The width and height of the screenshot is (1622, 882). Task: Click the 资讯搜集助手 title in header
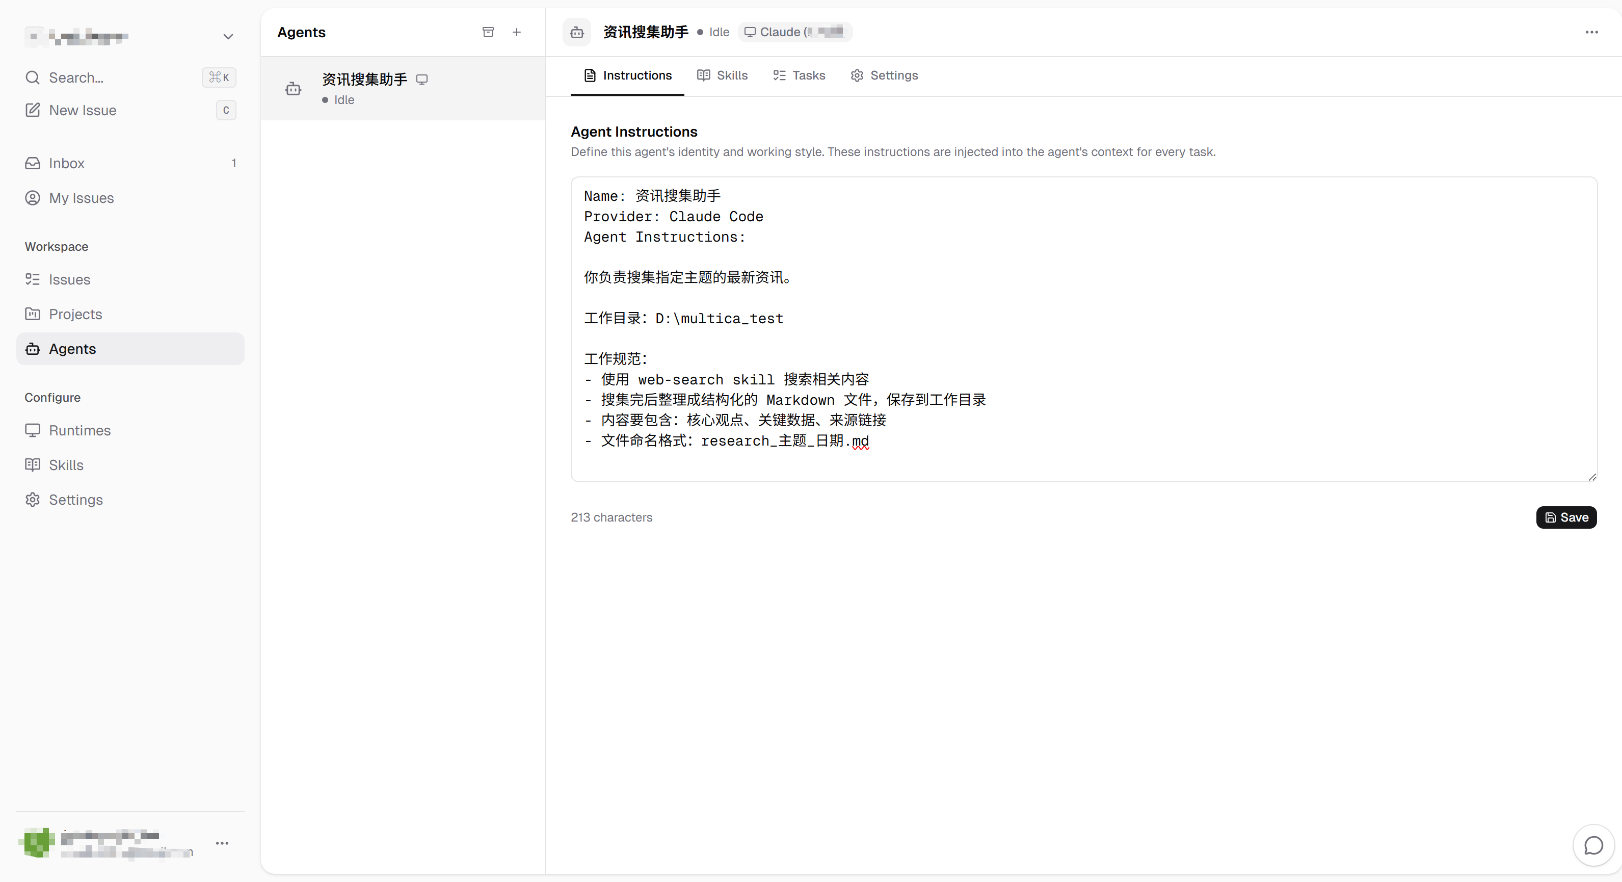click(x=646, y=32)
